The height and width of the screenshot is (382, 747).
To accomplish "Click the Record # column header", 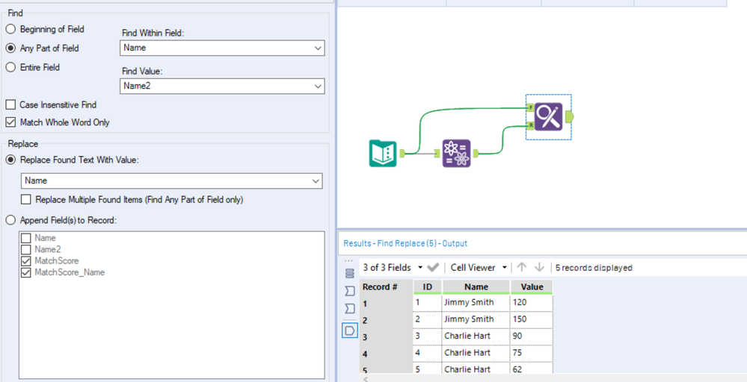I will click(x=386, y=287).
